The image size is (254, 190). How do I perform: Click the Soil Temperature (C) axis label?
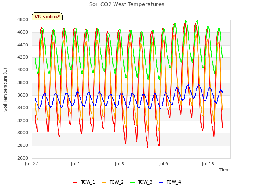point(5,90)
